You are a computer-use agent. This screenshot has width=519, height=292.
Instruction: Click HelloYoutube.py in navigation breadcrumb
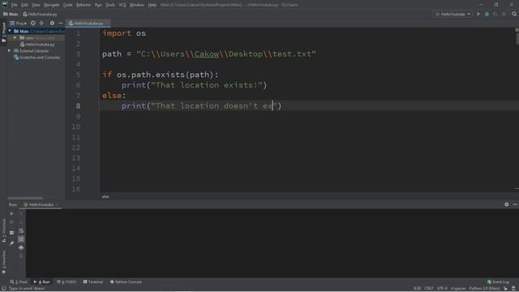(40, 15)
